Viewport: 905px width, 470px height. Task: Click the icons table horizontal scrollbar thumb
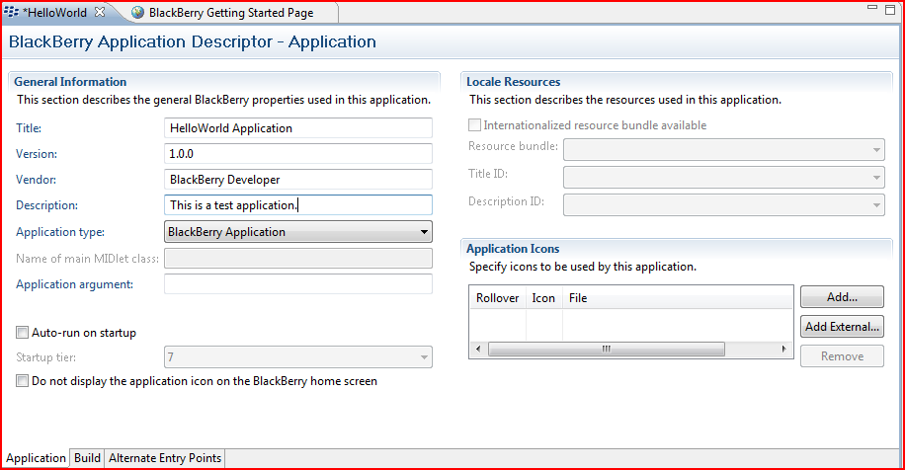coord(606,349)
